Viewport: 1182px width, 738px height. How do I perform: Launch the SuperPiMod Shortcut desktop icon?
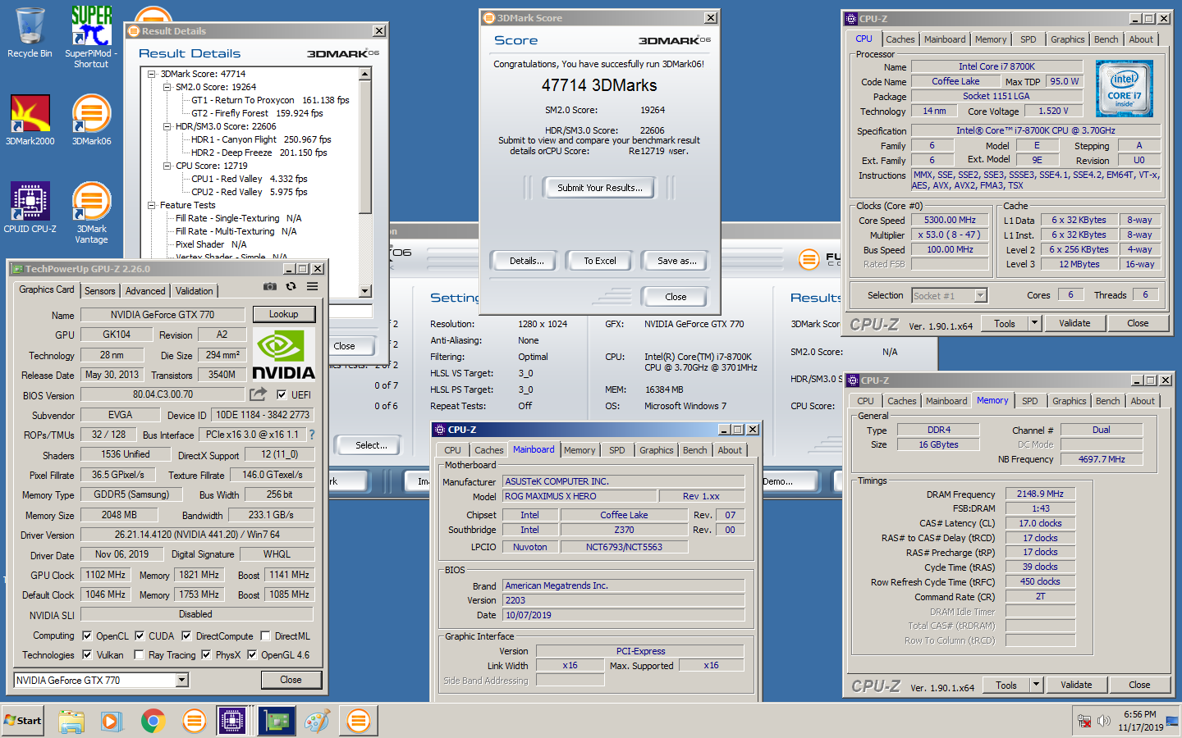(x=91, y=37)
